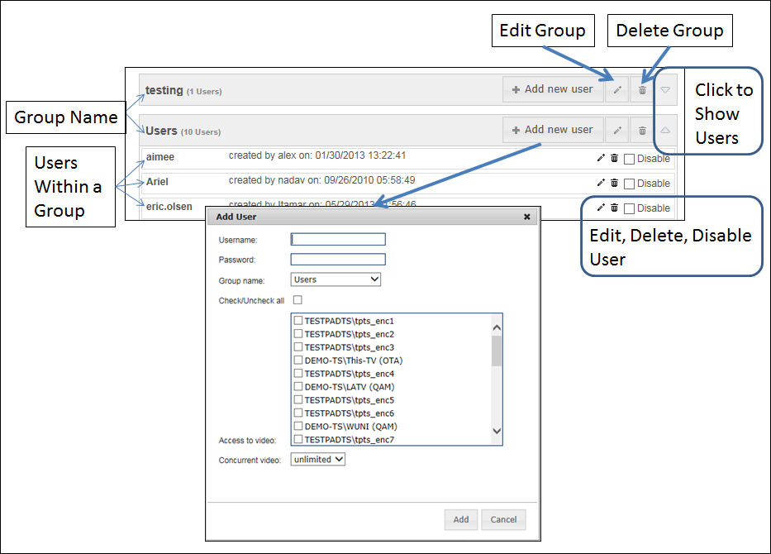Viewport: 771px width, 554px height.
Task: Edit the testing group settings
Action: pyautogui.click(x=617, y=89)
